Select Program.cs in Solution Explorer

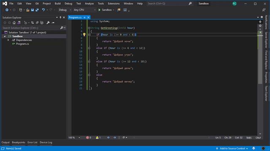(22, 44)
